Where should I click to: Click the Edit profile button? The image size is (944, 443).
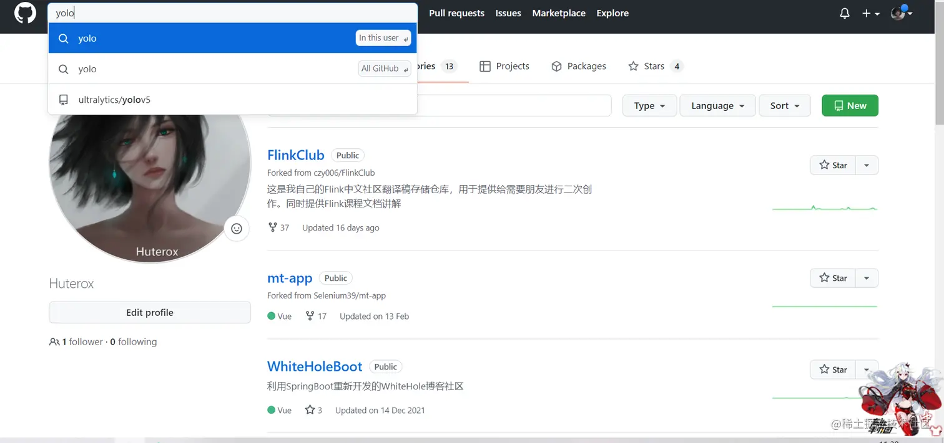[150, 313]
